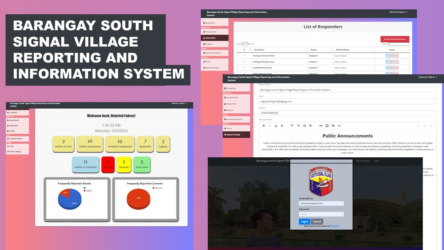The width and height of the screenshot is (444, 250).
Task: Select the Underline formatting icon
Action: point(275,126)
